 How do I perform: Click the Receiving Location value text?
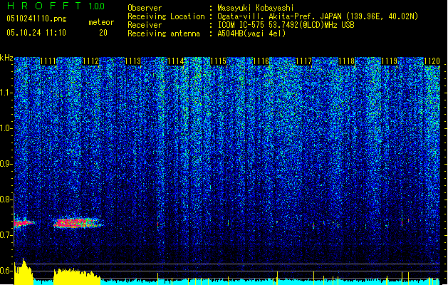[318, 16]
